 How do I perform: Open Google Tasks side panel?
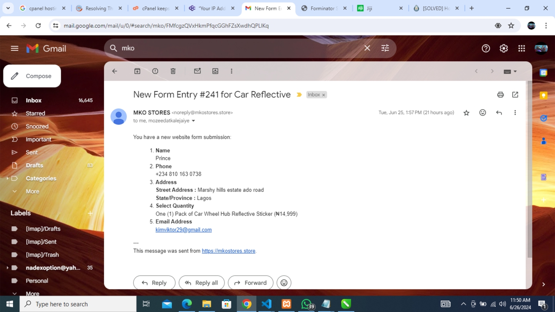(x=544, y=118)
